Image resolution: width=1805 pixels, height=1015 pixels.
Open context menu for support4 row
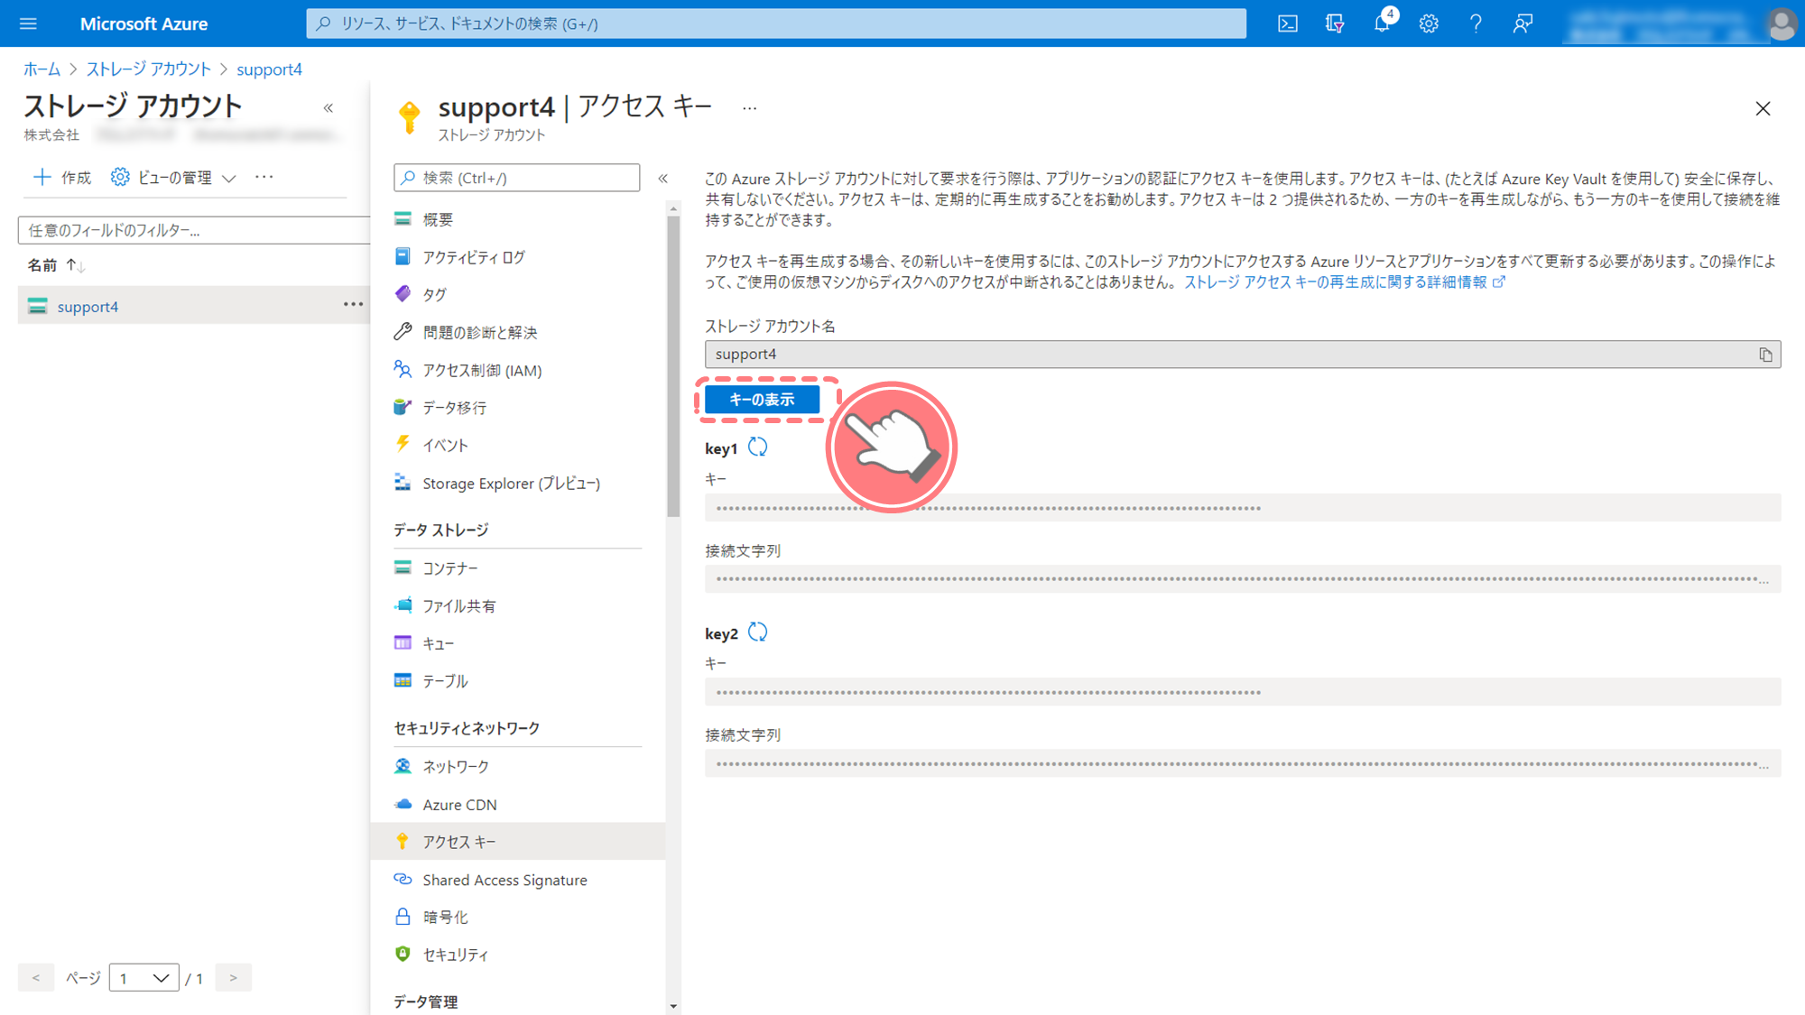point(353,305)
